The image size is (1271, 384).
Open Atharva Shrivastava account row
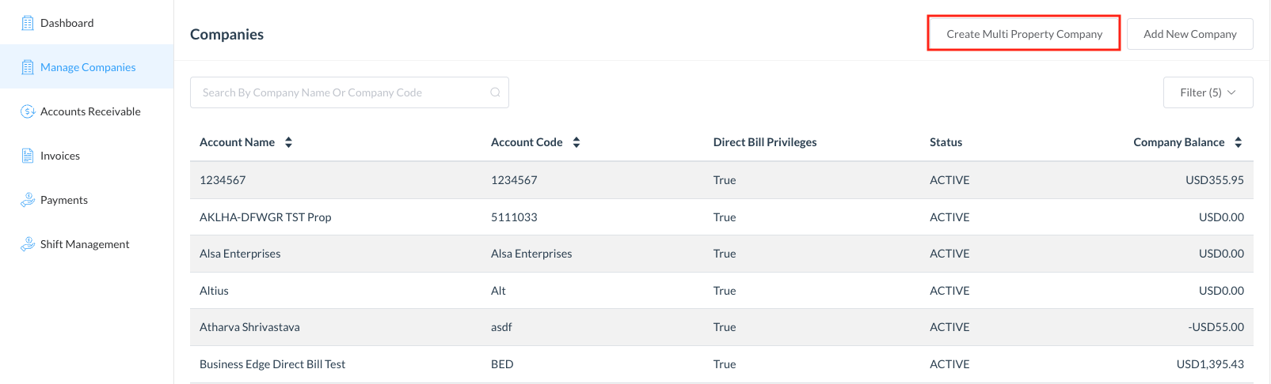(x=249, y=327)
